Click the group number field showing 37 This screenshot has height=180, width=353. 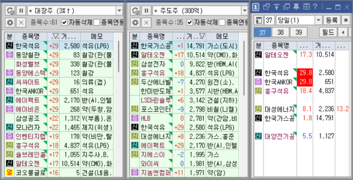click(x=269, y=21)
